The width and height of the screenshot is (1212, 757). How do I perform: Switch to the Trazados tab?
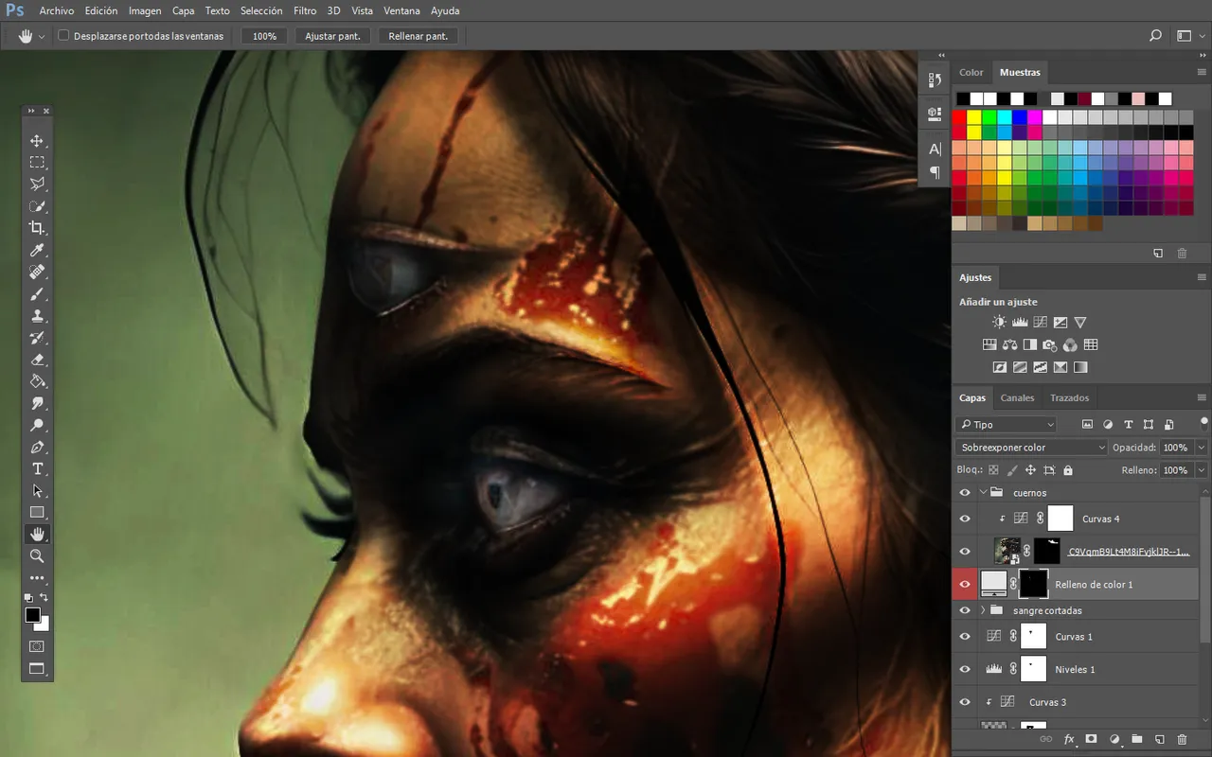pos(1069,398)
